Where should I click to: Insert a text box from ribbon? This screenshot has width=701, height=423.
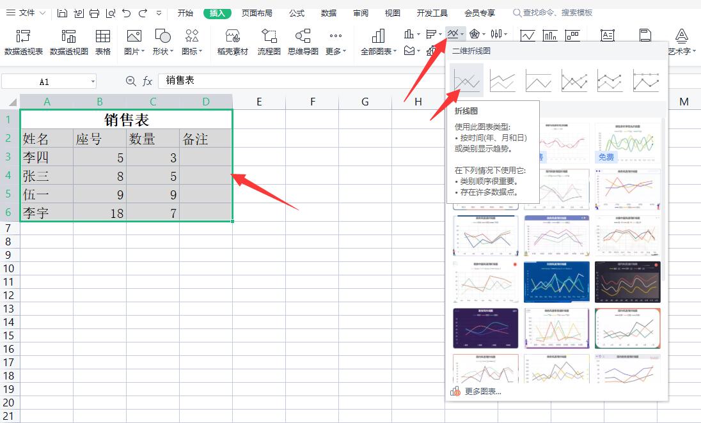click(x=608, y=35)
